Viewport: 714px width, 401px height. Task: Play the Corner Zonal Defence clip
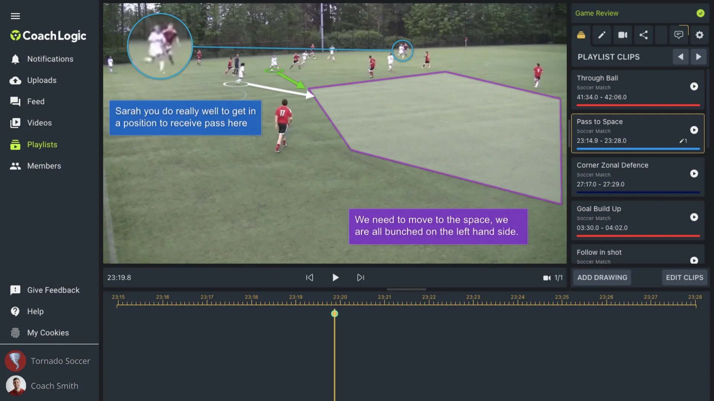(694, 174)
